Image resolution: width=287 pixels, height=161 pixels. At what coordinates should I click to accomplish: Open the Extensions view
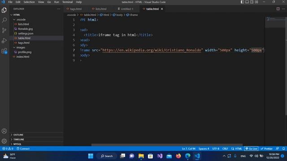pos(4,51)
